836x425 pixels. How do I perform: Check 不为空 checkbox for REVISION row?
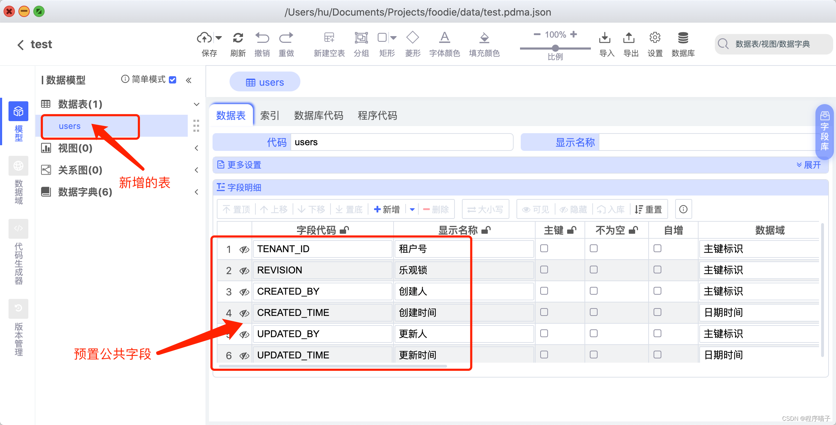coord(594,270)
